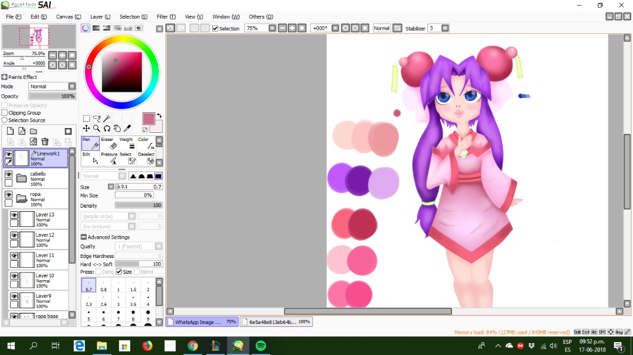The image size is (633, 355).
Task: Create a new layer folder
Action: 33,131
